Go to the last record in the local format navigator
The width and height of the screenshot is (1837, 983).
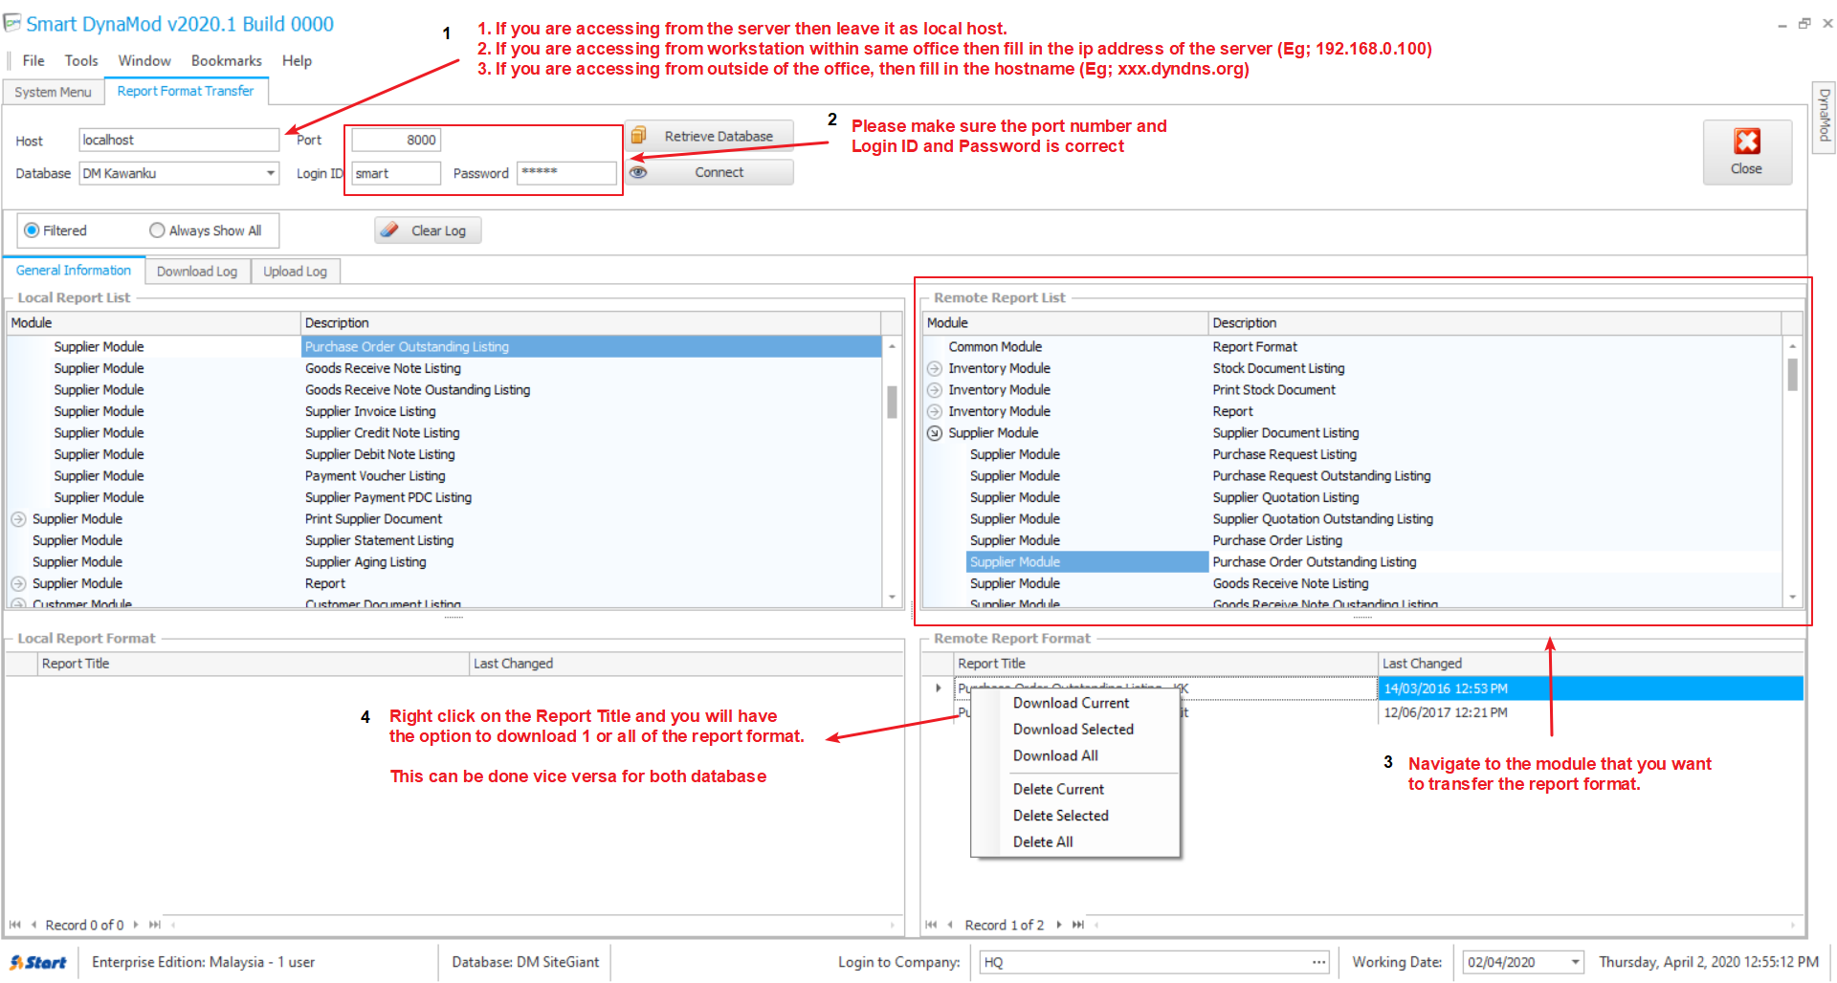(154, 925)
